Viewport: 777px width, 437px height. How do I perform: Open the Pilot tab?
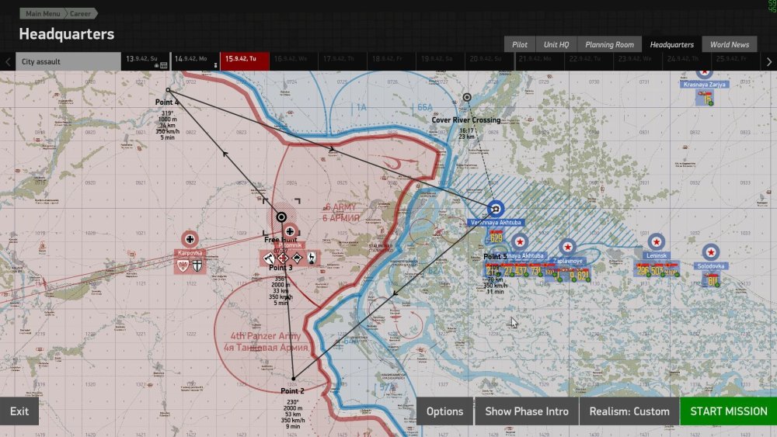[x=519, y=44]
